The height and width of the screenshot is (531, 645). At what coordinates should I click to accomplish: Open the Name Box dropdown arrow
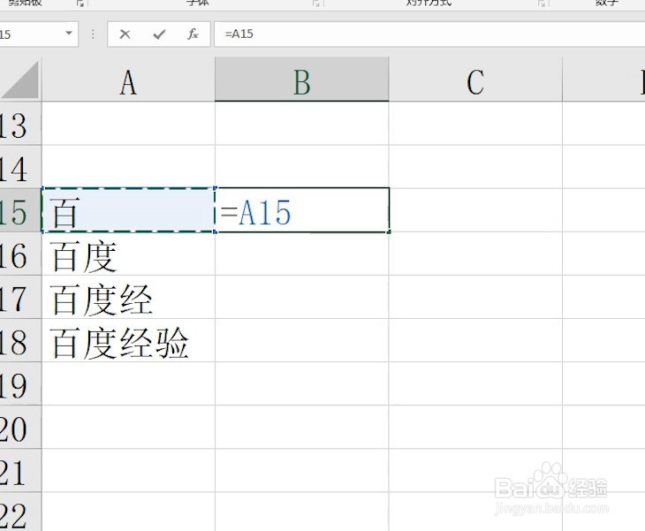pos(69,34)
